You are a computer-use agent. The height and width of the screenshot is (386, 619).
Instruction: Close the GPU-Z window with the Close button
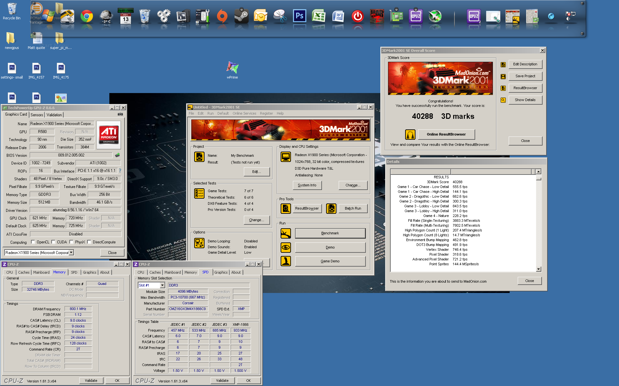coord(112,253)
